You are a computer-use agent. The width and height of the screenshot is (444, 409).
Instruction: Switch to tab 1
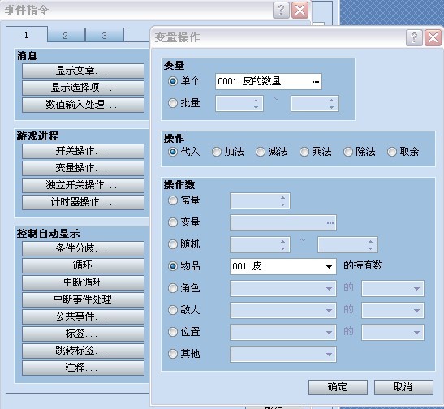[26, 35]
